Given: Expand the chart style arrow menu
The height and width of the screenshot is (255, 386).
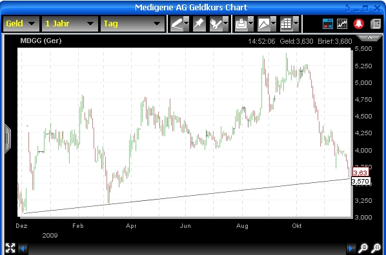Looking at the screenshot, I should click(273, 24).
